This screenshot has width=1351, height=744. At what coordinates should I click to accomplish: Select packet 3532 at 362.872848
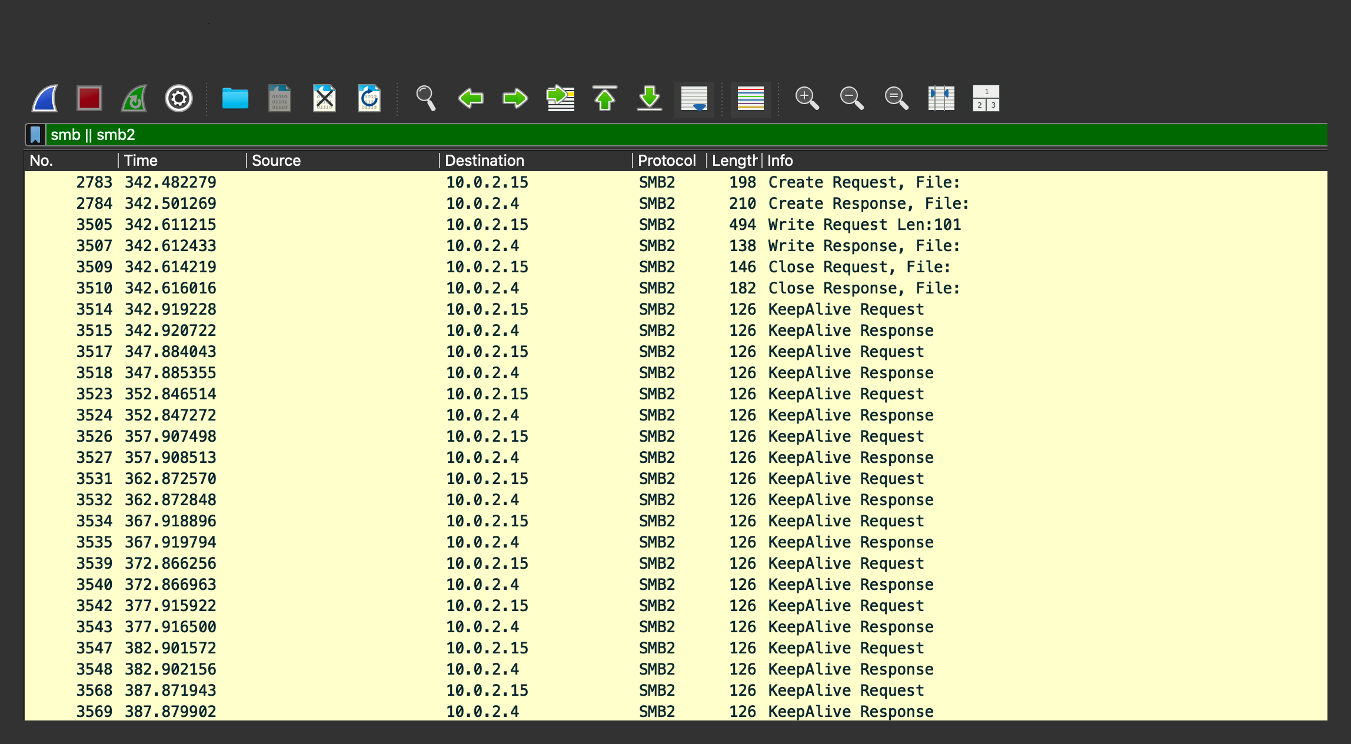[x=675, y=500]
